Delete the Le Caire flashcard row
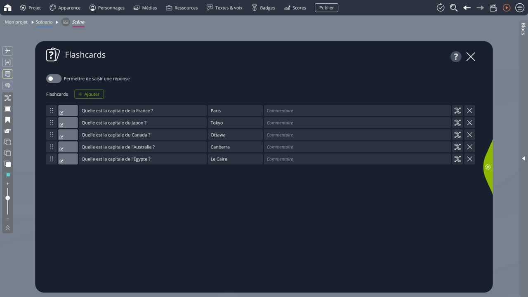The height and width of the screenshot is (297, 528). 469,159
